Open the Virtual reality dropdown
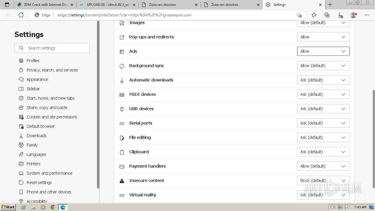 click(323, 195)
